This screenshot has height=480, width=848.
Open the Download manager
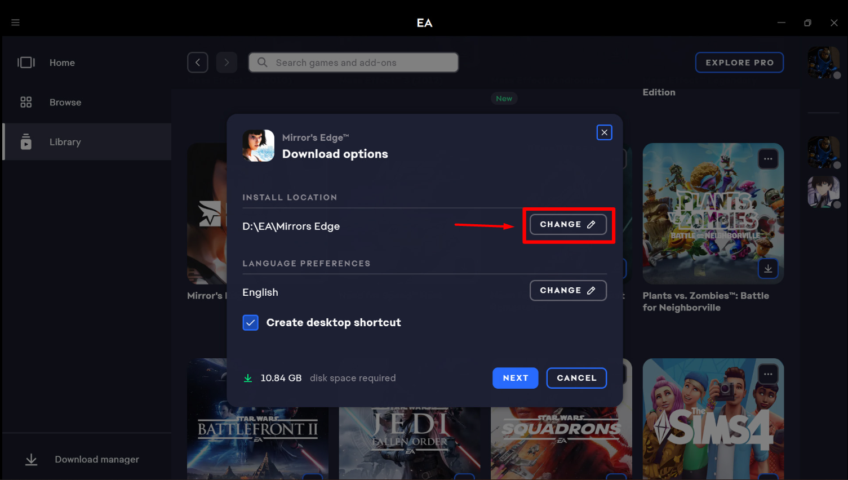pos(87,460)
